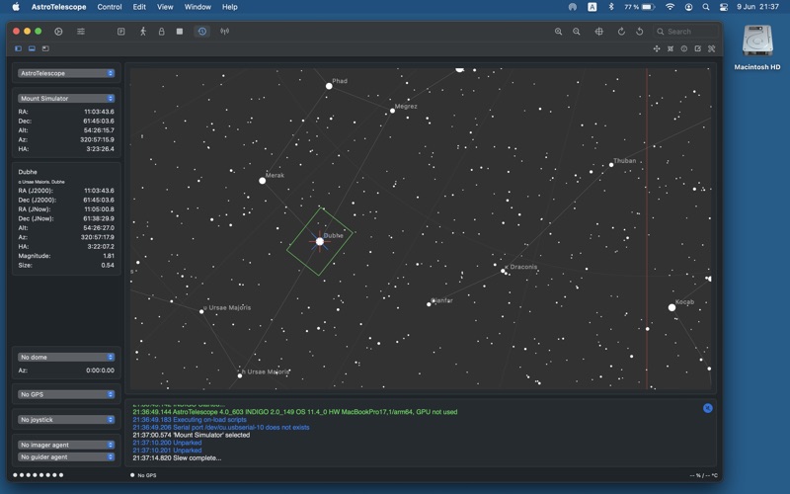The height and width of the screenshot is (494, 790).
Task: Click the crosshair center-view icon
Action: tap(599, 32)
